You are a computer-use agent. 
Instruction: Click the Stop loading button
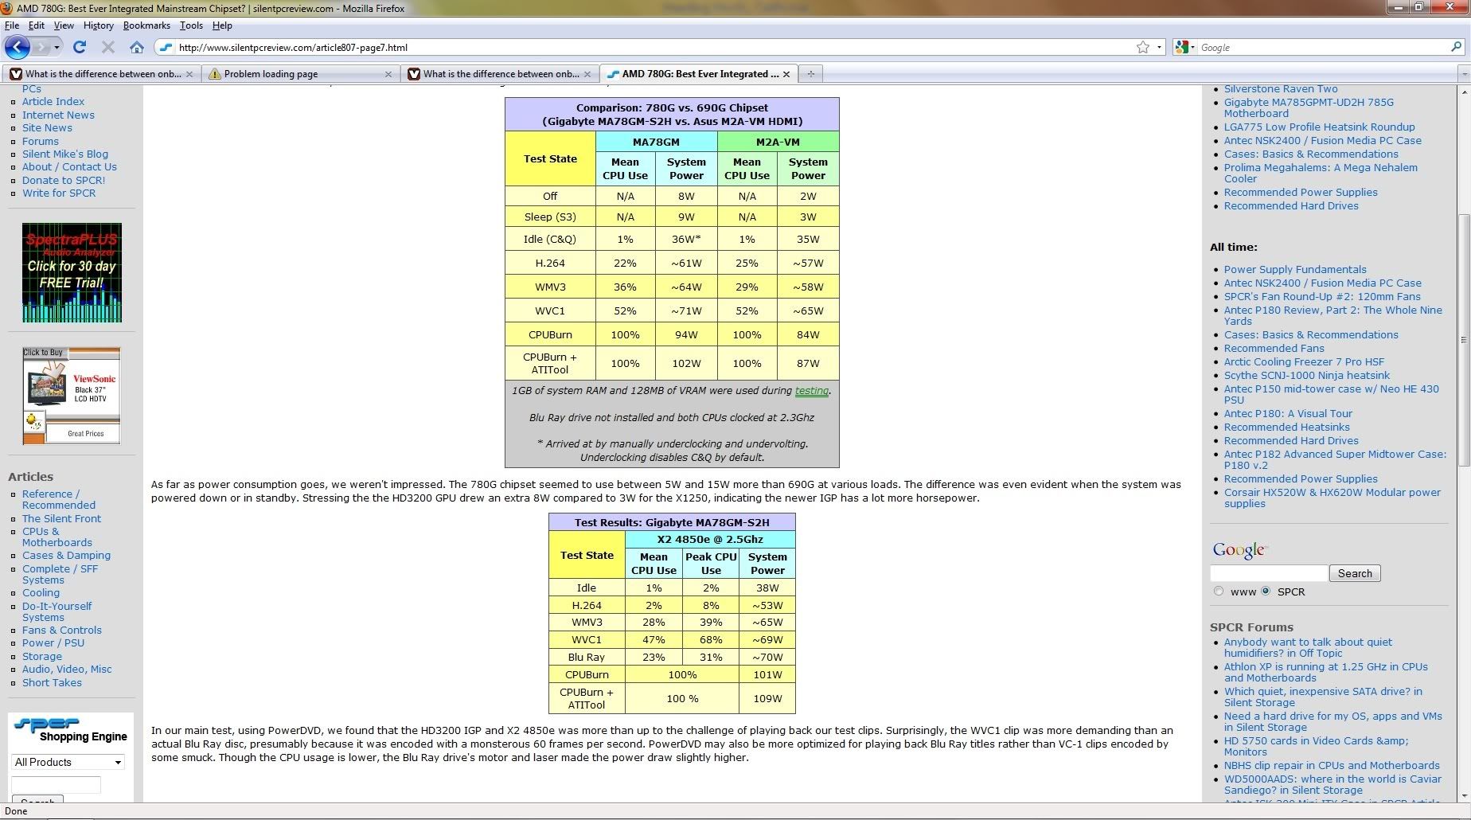tap(108, 47)
